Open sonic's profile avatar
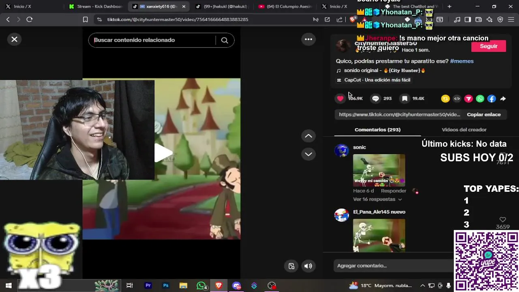519x292 pixels. 341,150
